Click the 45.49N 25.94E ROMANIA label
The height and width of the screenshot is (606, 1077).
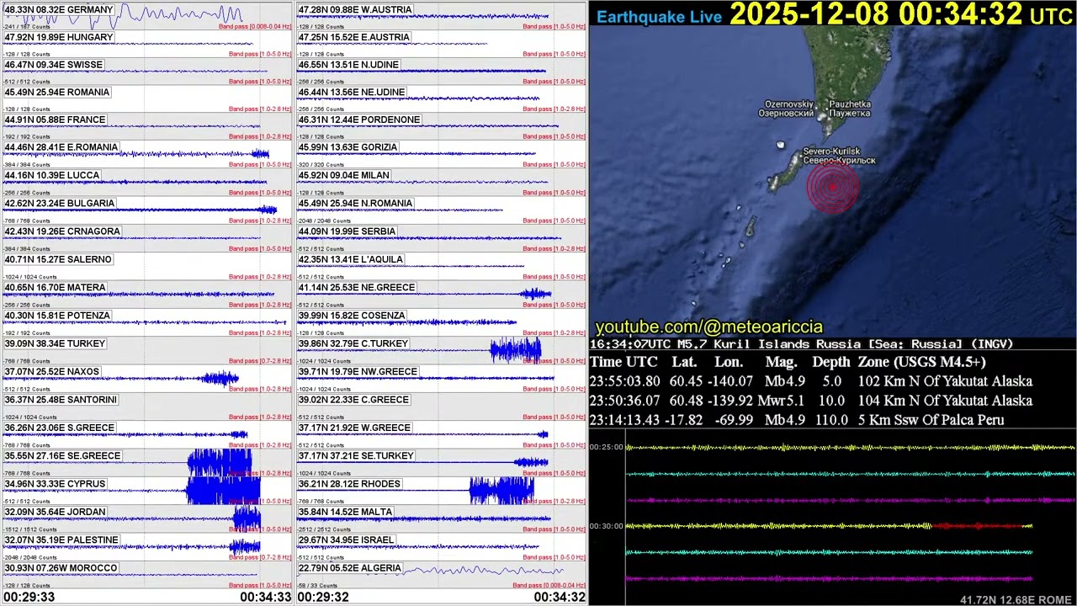pos(56,93)
